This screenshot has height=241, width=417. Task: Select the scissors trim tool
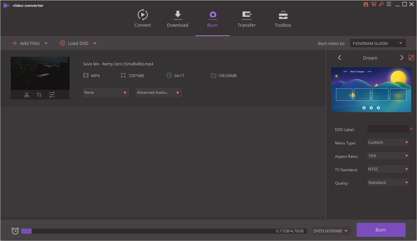point(27,95)
